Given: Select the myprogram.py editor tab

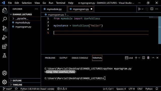Looking at the screenshot, I should coord(81,9).
